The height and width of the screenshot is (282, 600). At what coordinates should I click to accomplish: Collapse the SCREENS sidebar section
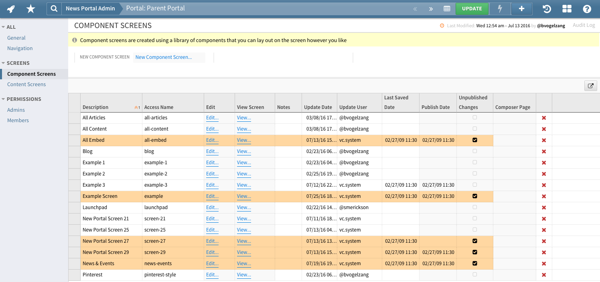point(4,63)
